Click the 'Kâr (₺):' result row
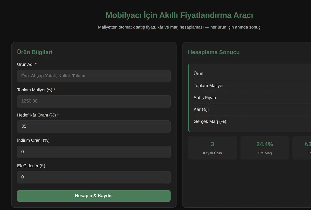The width and height of the screenshot is (311, 210). coord(252,110)
